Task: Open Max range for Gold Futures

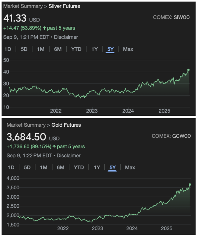Action: click(130, 168)
